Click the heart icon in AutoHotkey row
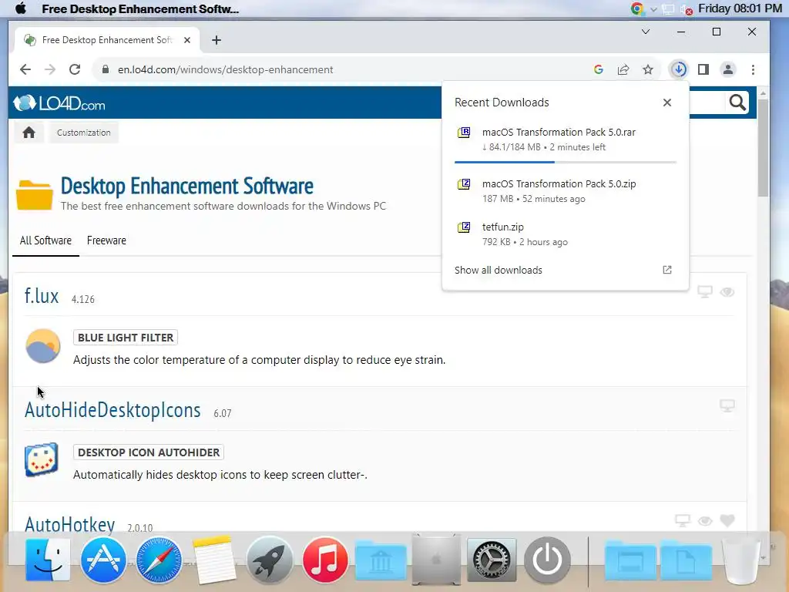 coord(727,520)
